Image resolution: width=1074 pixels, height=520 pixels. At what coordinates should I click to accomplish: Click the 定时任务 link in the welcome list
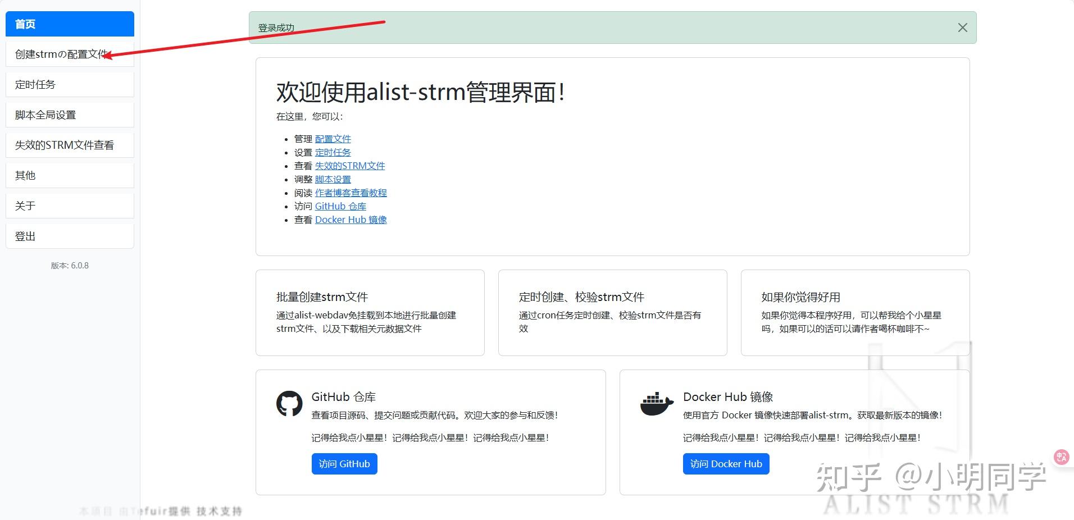click(333, 152)
